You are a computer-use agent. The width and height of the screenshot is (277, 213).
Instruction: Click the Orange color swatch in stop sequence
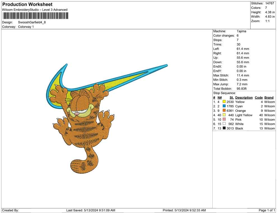pyautogui.click(x=224, y=110)
